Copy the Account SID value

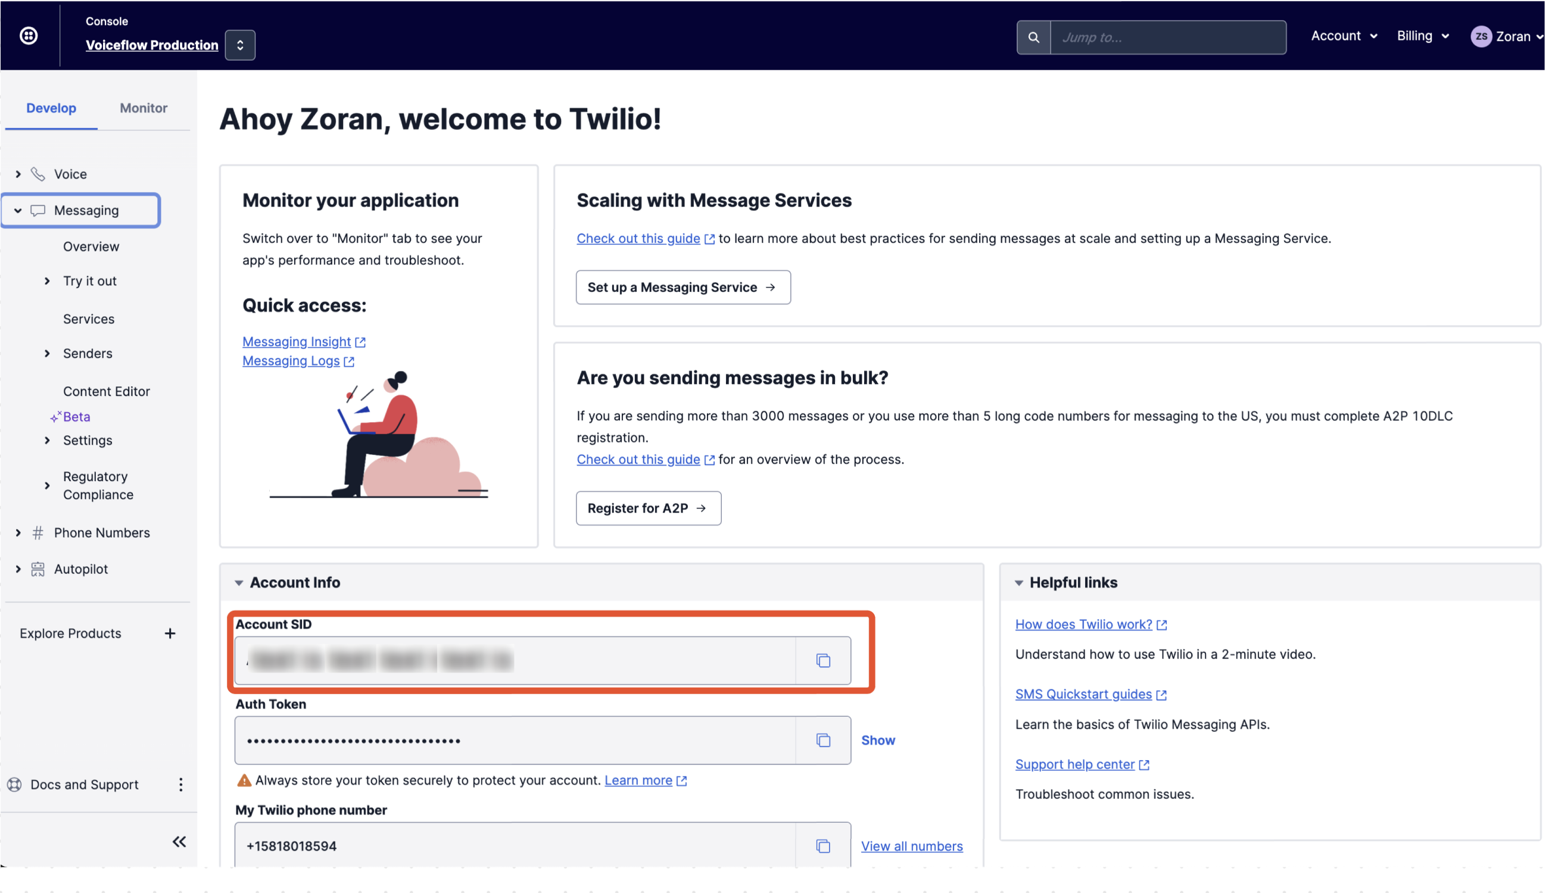(x=823, y=661)
